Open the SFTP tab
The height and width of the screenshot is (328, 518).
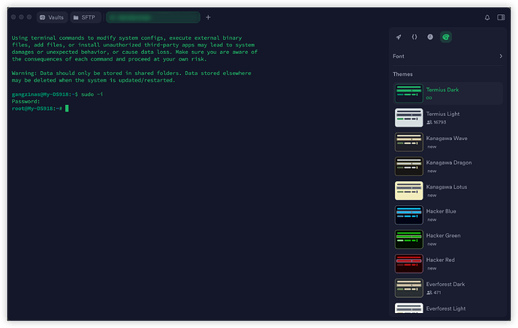pos(85,17)
